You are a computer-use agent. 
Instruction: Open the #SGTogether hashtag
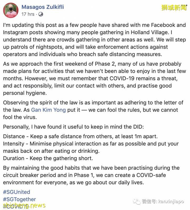[x=19, y=199]
